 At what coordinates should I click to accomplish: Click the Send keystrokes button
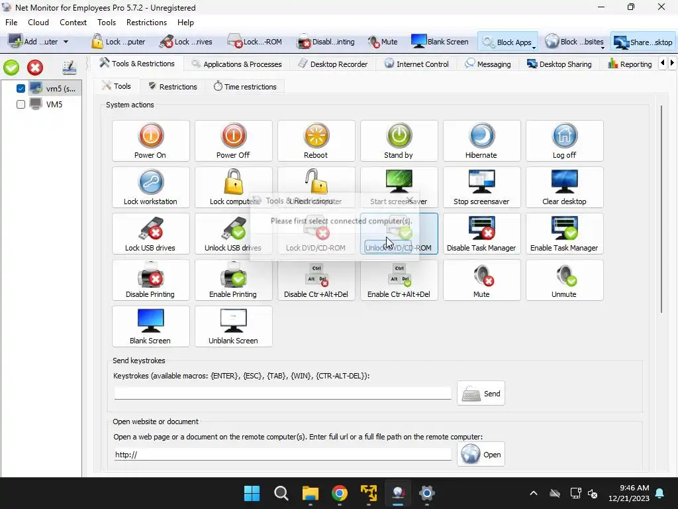(481, 394)
